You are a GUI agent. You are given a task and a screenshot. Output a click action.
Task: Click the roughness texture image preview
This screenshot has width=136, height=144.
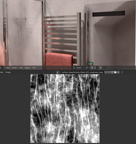click(x=65, y=109)
